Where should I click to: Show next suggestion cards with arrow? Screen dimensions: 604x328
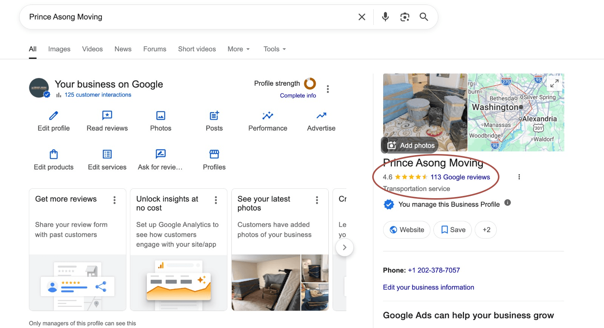point(344,248)
